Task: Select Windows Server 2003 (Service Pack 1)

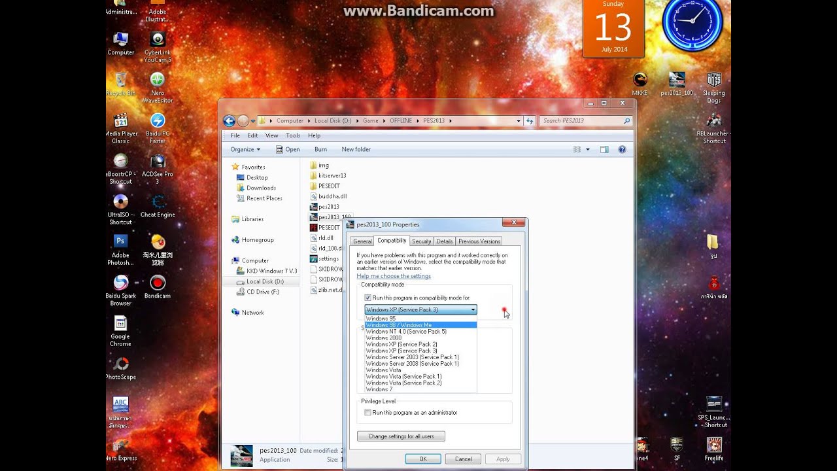Action: click(421, 357)
